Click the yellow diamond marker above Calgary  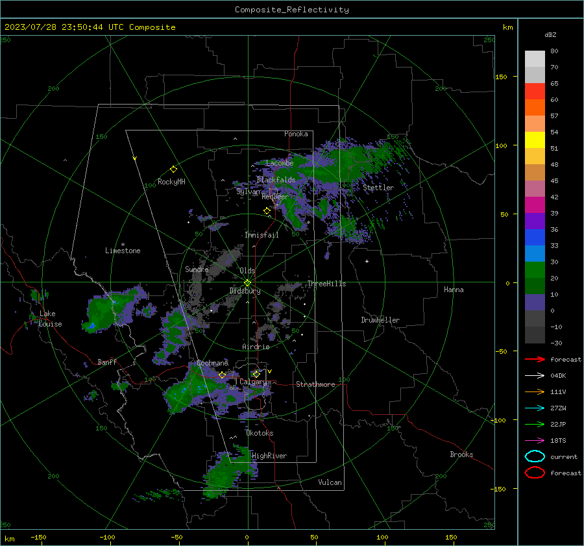click(x=256, y=374)
